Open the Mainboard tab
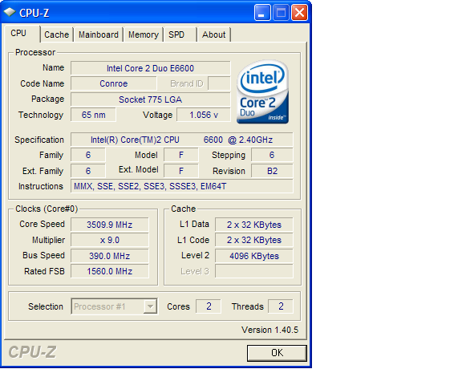The height and width of the screenshot is (369, 462). coord(99,34)
